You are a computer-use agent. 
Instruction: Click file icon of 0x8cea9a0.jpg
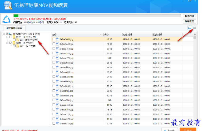57,62
